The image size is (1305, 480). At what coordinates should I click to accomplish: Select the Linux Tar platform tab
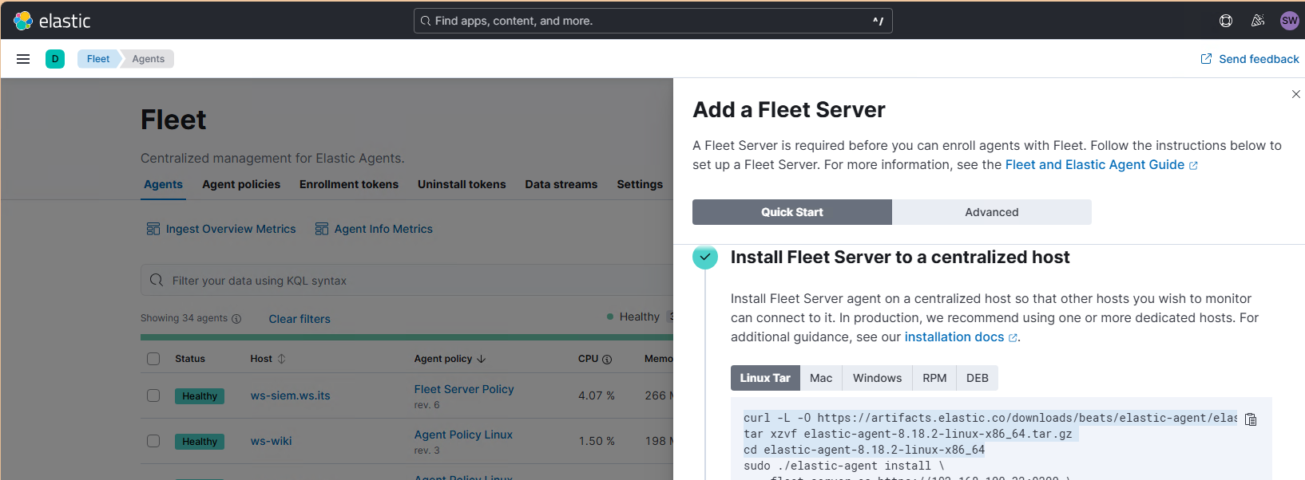765,378
